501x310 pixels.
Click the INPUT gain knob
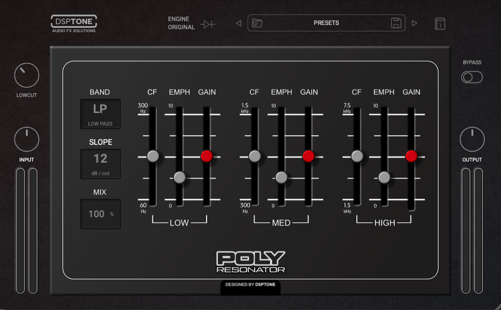27,140
